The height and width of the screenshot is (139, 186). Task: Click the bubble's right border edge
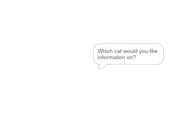(x=164, y=54)
